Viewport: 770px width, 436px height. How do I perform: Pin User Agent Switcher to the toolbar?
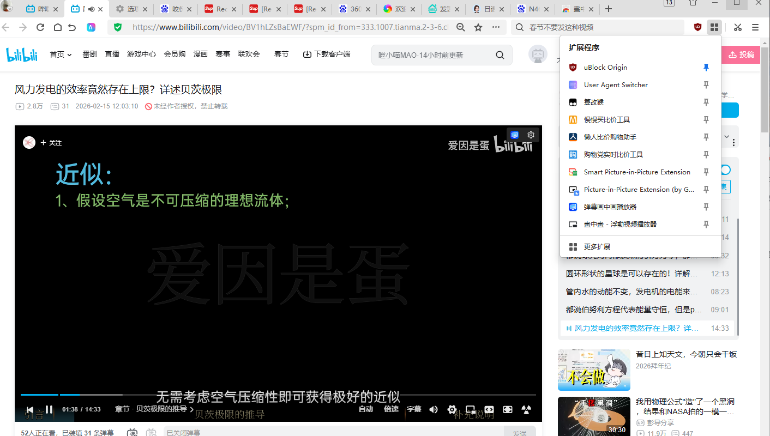pos(706,85)
